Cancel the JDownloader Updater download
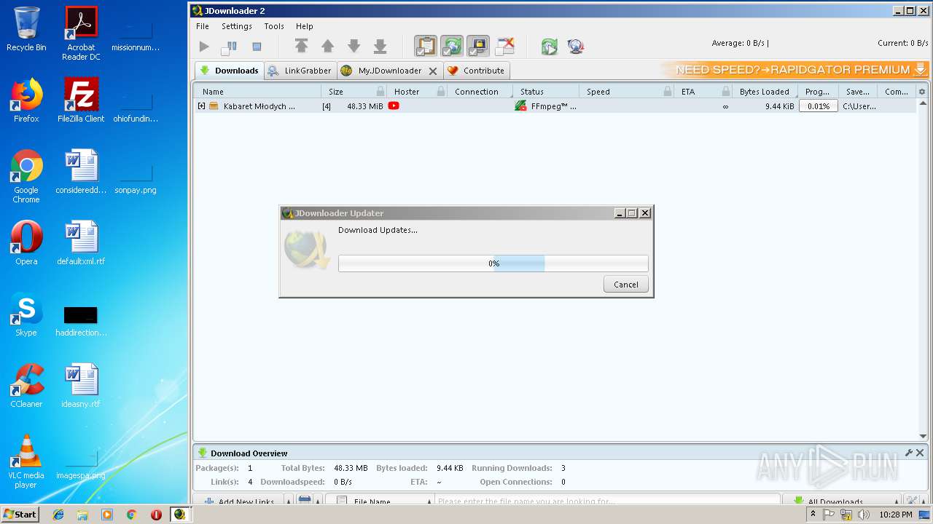 pos(625,285)
